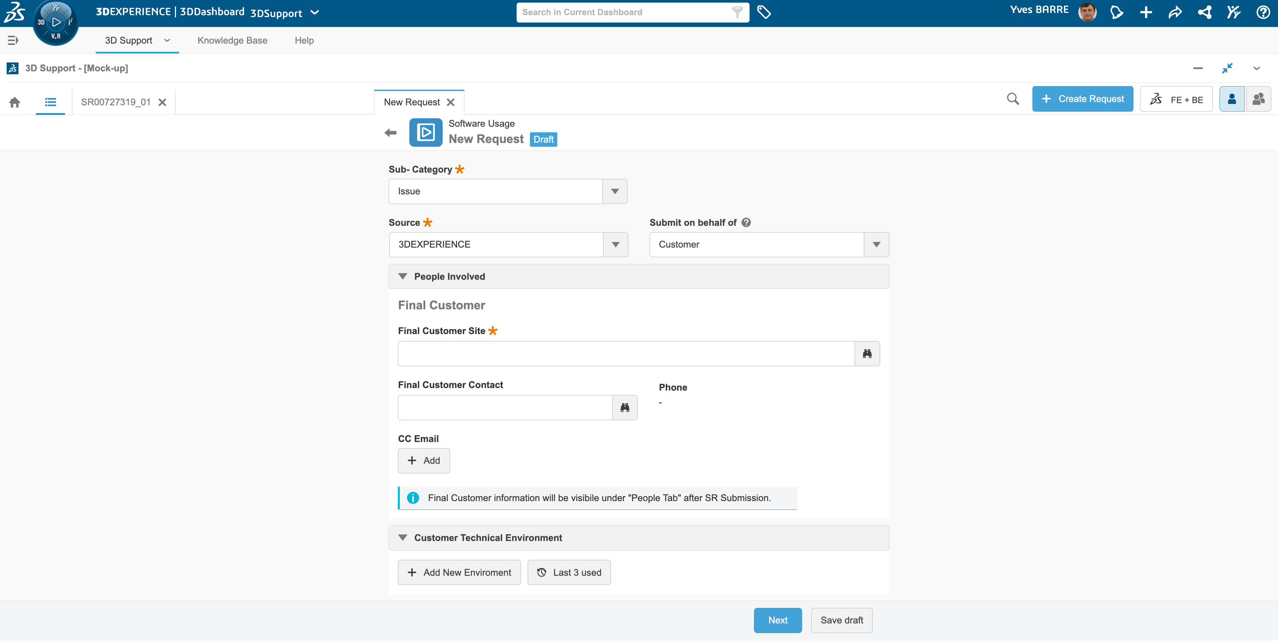Screen dimensions: 1278x643
Task: Collapse the People Involved section
Action: [403, 277]
